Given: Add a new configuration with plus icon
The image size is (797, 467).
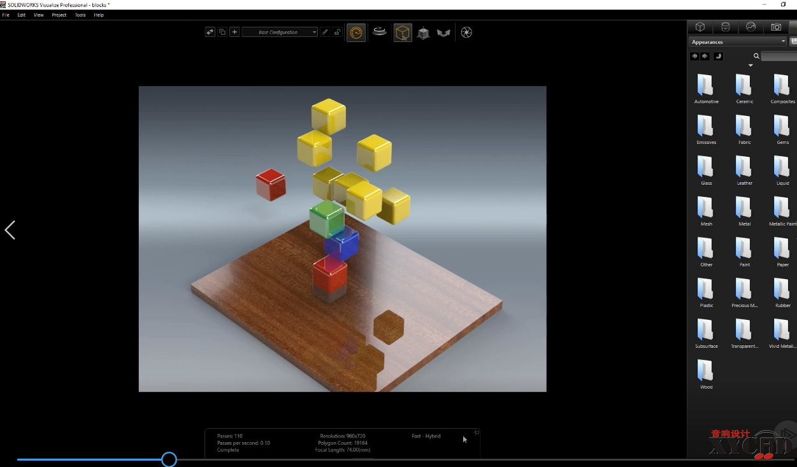Looking at the screenshot, I should point(234,32).
